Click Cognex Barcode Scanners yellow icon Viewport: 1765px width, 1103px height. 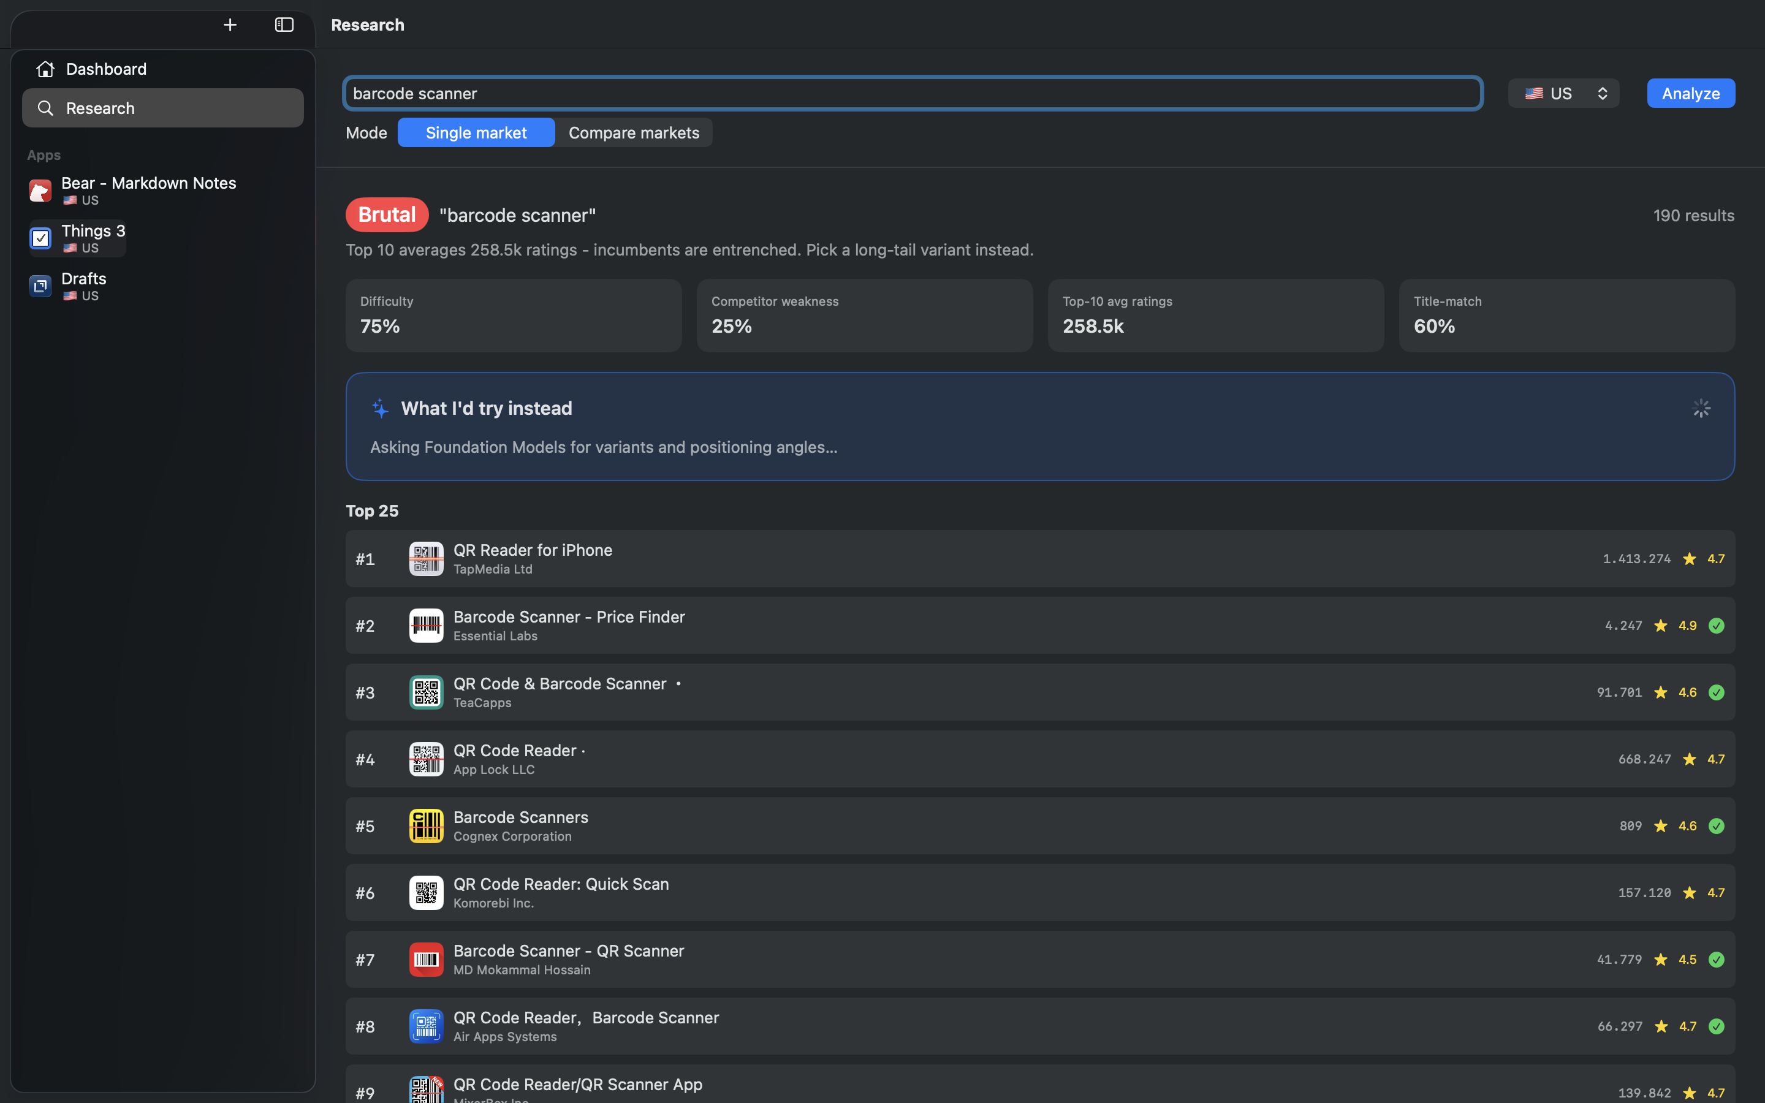426,826
